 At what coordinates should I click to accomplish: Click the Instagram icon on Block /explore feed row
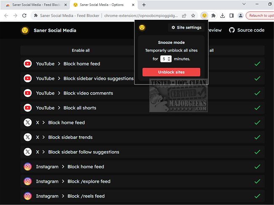(x=27, y=181)
